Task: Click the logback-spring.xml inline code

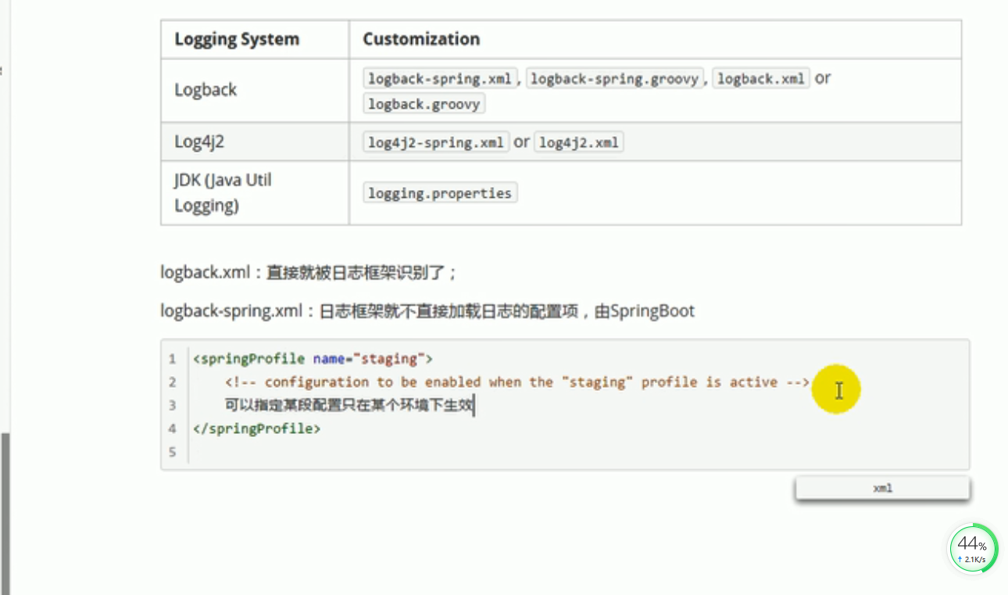Action: [x=440, y=79]
